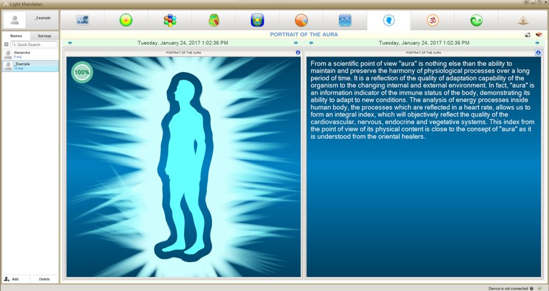Open the meditation pyramid module

coord(520,20)
